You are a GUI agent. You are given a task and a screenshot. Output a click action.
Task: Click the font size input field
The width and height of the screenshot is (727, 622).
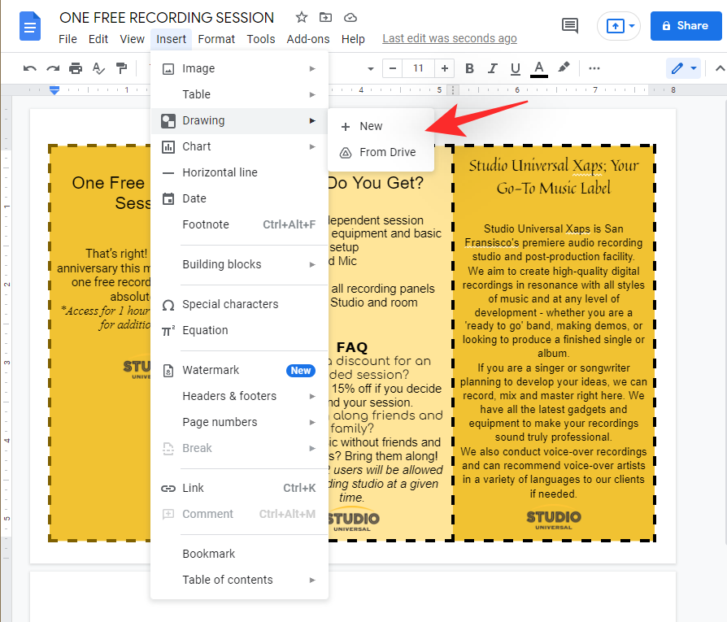418,68
